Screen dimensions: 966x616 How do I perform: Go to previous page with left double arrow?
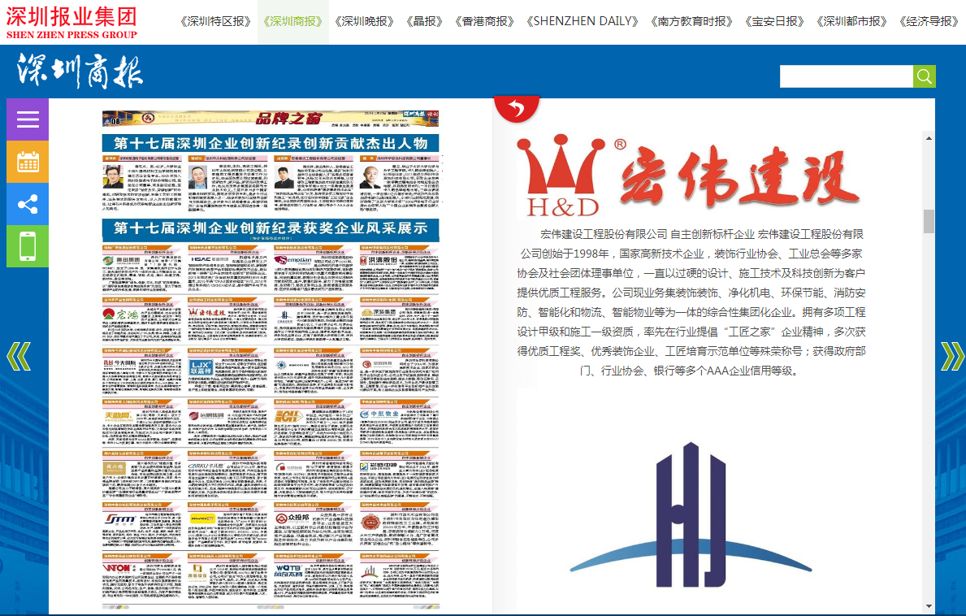(19, 356)
